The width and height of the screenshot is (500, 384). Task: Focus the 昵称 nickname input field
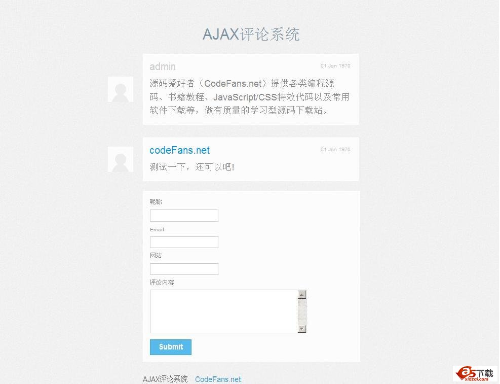click(184, 216)
